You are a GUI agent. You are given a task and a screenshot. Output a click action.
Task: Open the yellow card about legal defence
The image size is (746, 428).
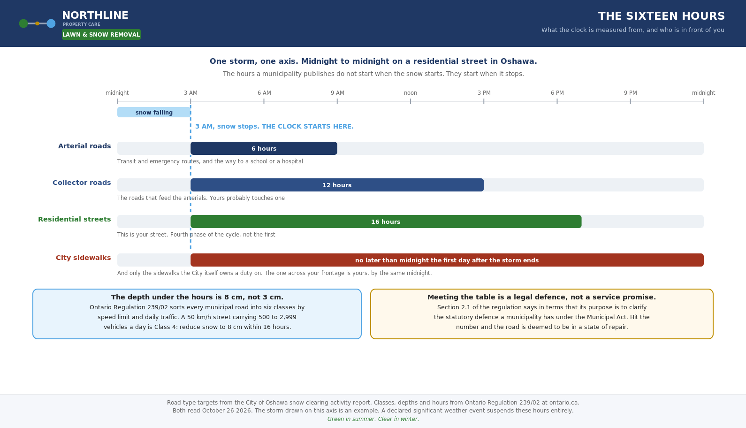[x=542, y=314]
